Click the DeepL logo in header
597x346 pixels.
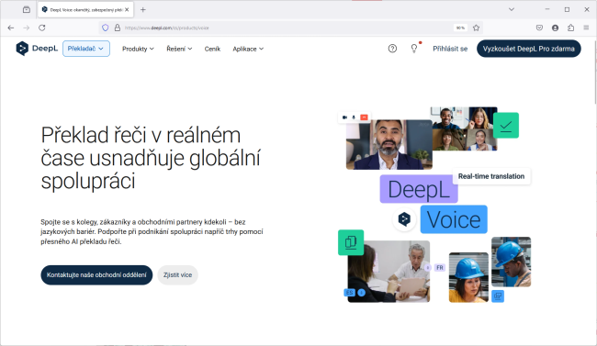(37, 49)
